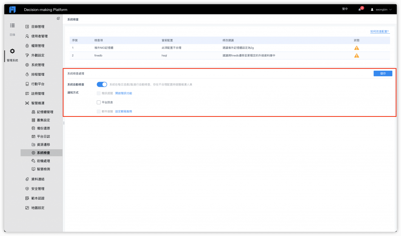Open 系統管理 menu item
This screenshot has width=401, height=236.
click(38, 65)
